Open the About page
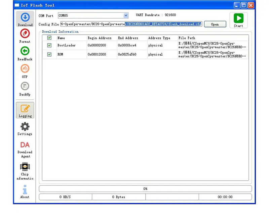The image size is (269, 213). coord(25,192)
